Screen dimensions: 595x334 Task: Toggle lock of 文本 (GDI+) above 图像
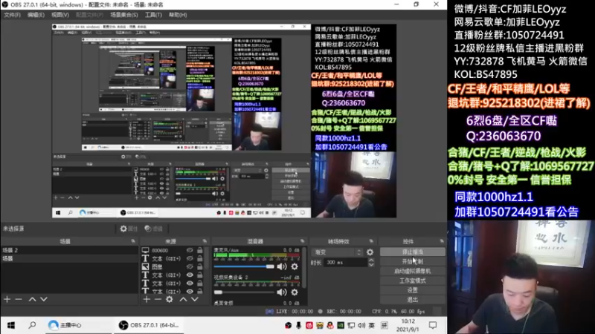click(x=199, y=258)
